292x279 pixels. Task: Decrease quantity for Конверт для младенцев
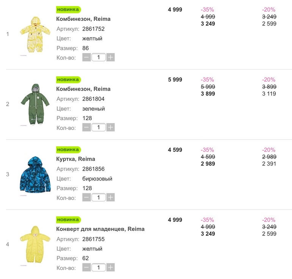(86, 268)
